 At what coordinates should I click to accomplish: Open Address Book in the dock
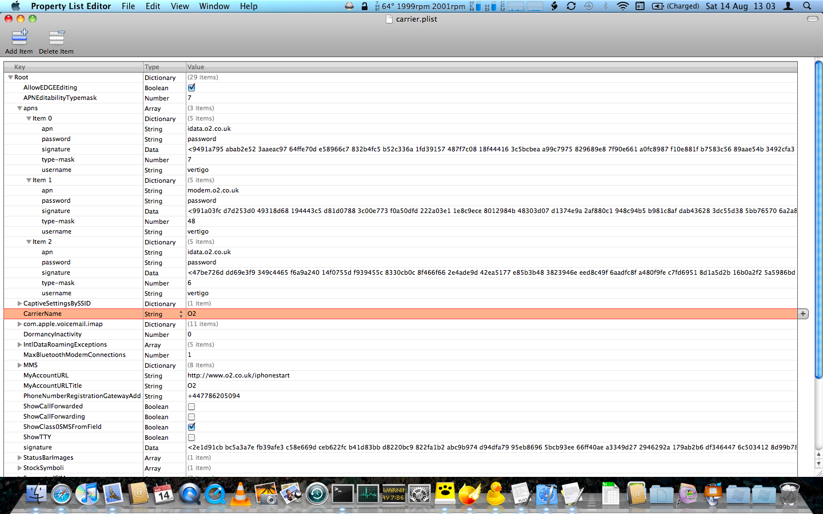coord(138,493)
